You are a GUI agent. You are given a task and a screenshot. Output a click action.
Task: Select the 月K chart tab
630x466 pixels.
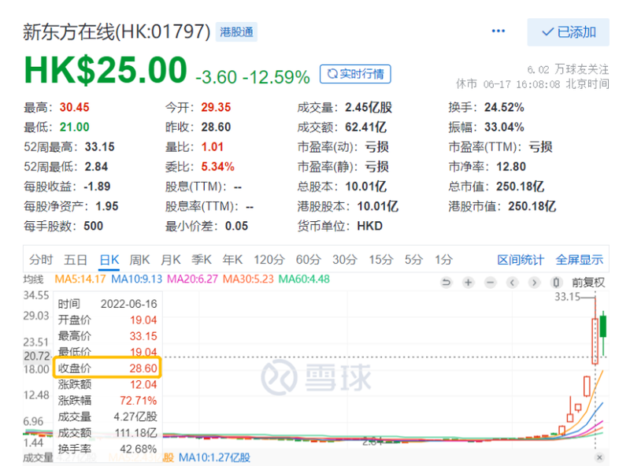(x=171, y=260)
